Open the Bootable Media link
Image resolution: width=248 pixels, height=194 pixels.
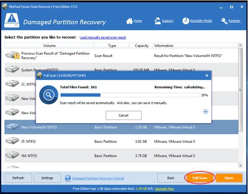pyautogui.click(x=201, y=21)
